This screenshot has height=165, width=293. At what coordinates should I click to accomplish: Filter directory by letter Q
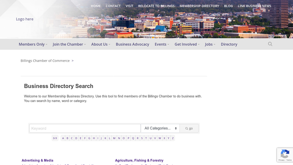coord(133,138)
